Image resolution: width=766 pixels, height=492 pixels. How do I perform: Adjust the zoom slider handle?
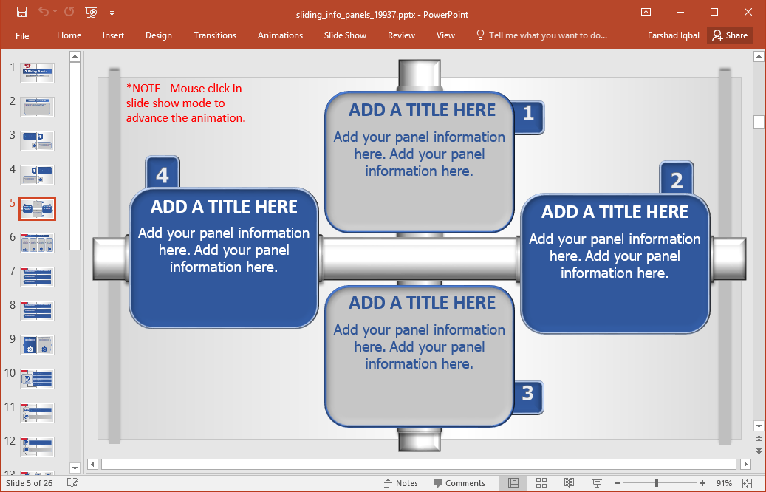(656, 483)
